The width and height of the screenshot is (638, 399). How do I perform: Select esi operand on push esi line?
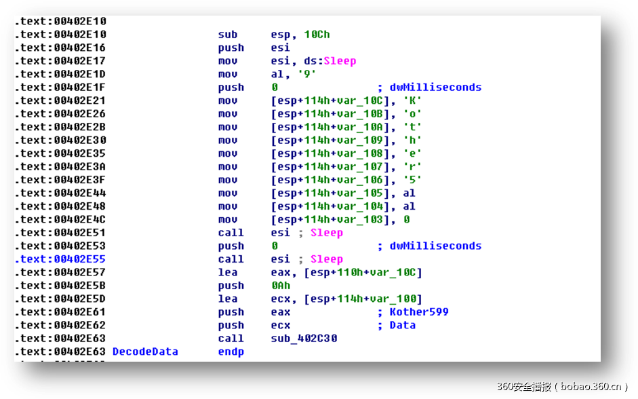point(281,47)
